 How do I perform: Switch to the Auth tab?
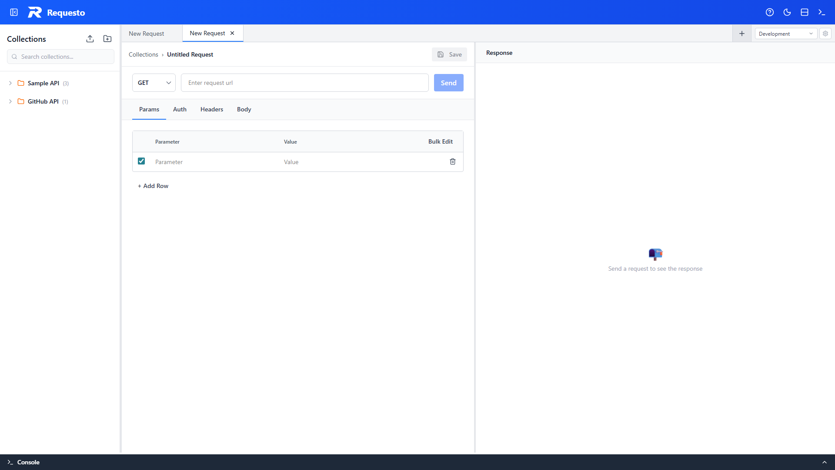[180, 109]
